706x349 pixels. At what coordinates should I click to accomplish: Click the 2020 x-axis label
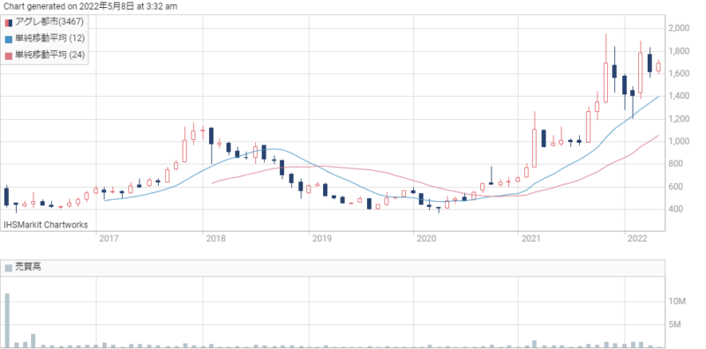pyautogui.click(x=425, y=239)
